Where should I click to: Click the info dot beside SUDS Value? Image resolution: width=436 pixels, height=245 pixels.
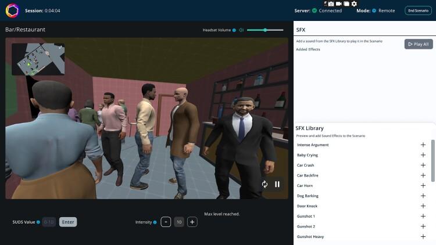(38, 222)
